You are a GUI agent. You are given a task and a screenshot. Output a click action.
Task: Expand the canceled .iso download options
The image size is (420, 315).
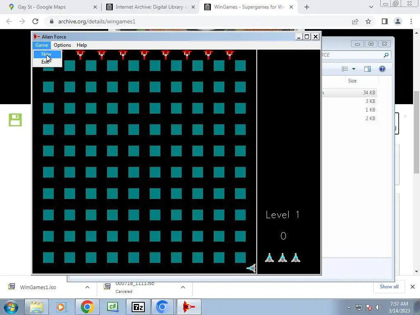pos(183,287)
